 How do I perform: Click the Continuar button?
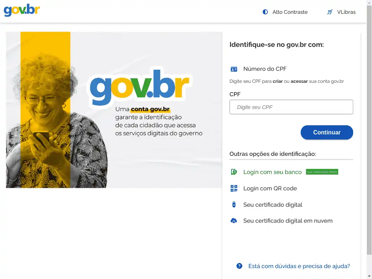(327, 132)
